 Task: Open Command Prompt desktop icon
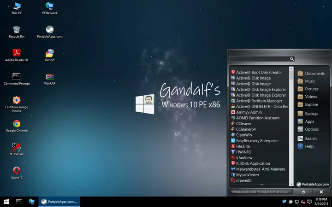point(17,79)
